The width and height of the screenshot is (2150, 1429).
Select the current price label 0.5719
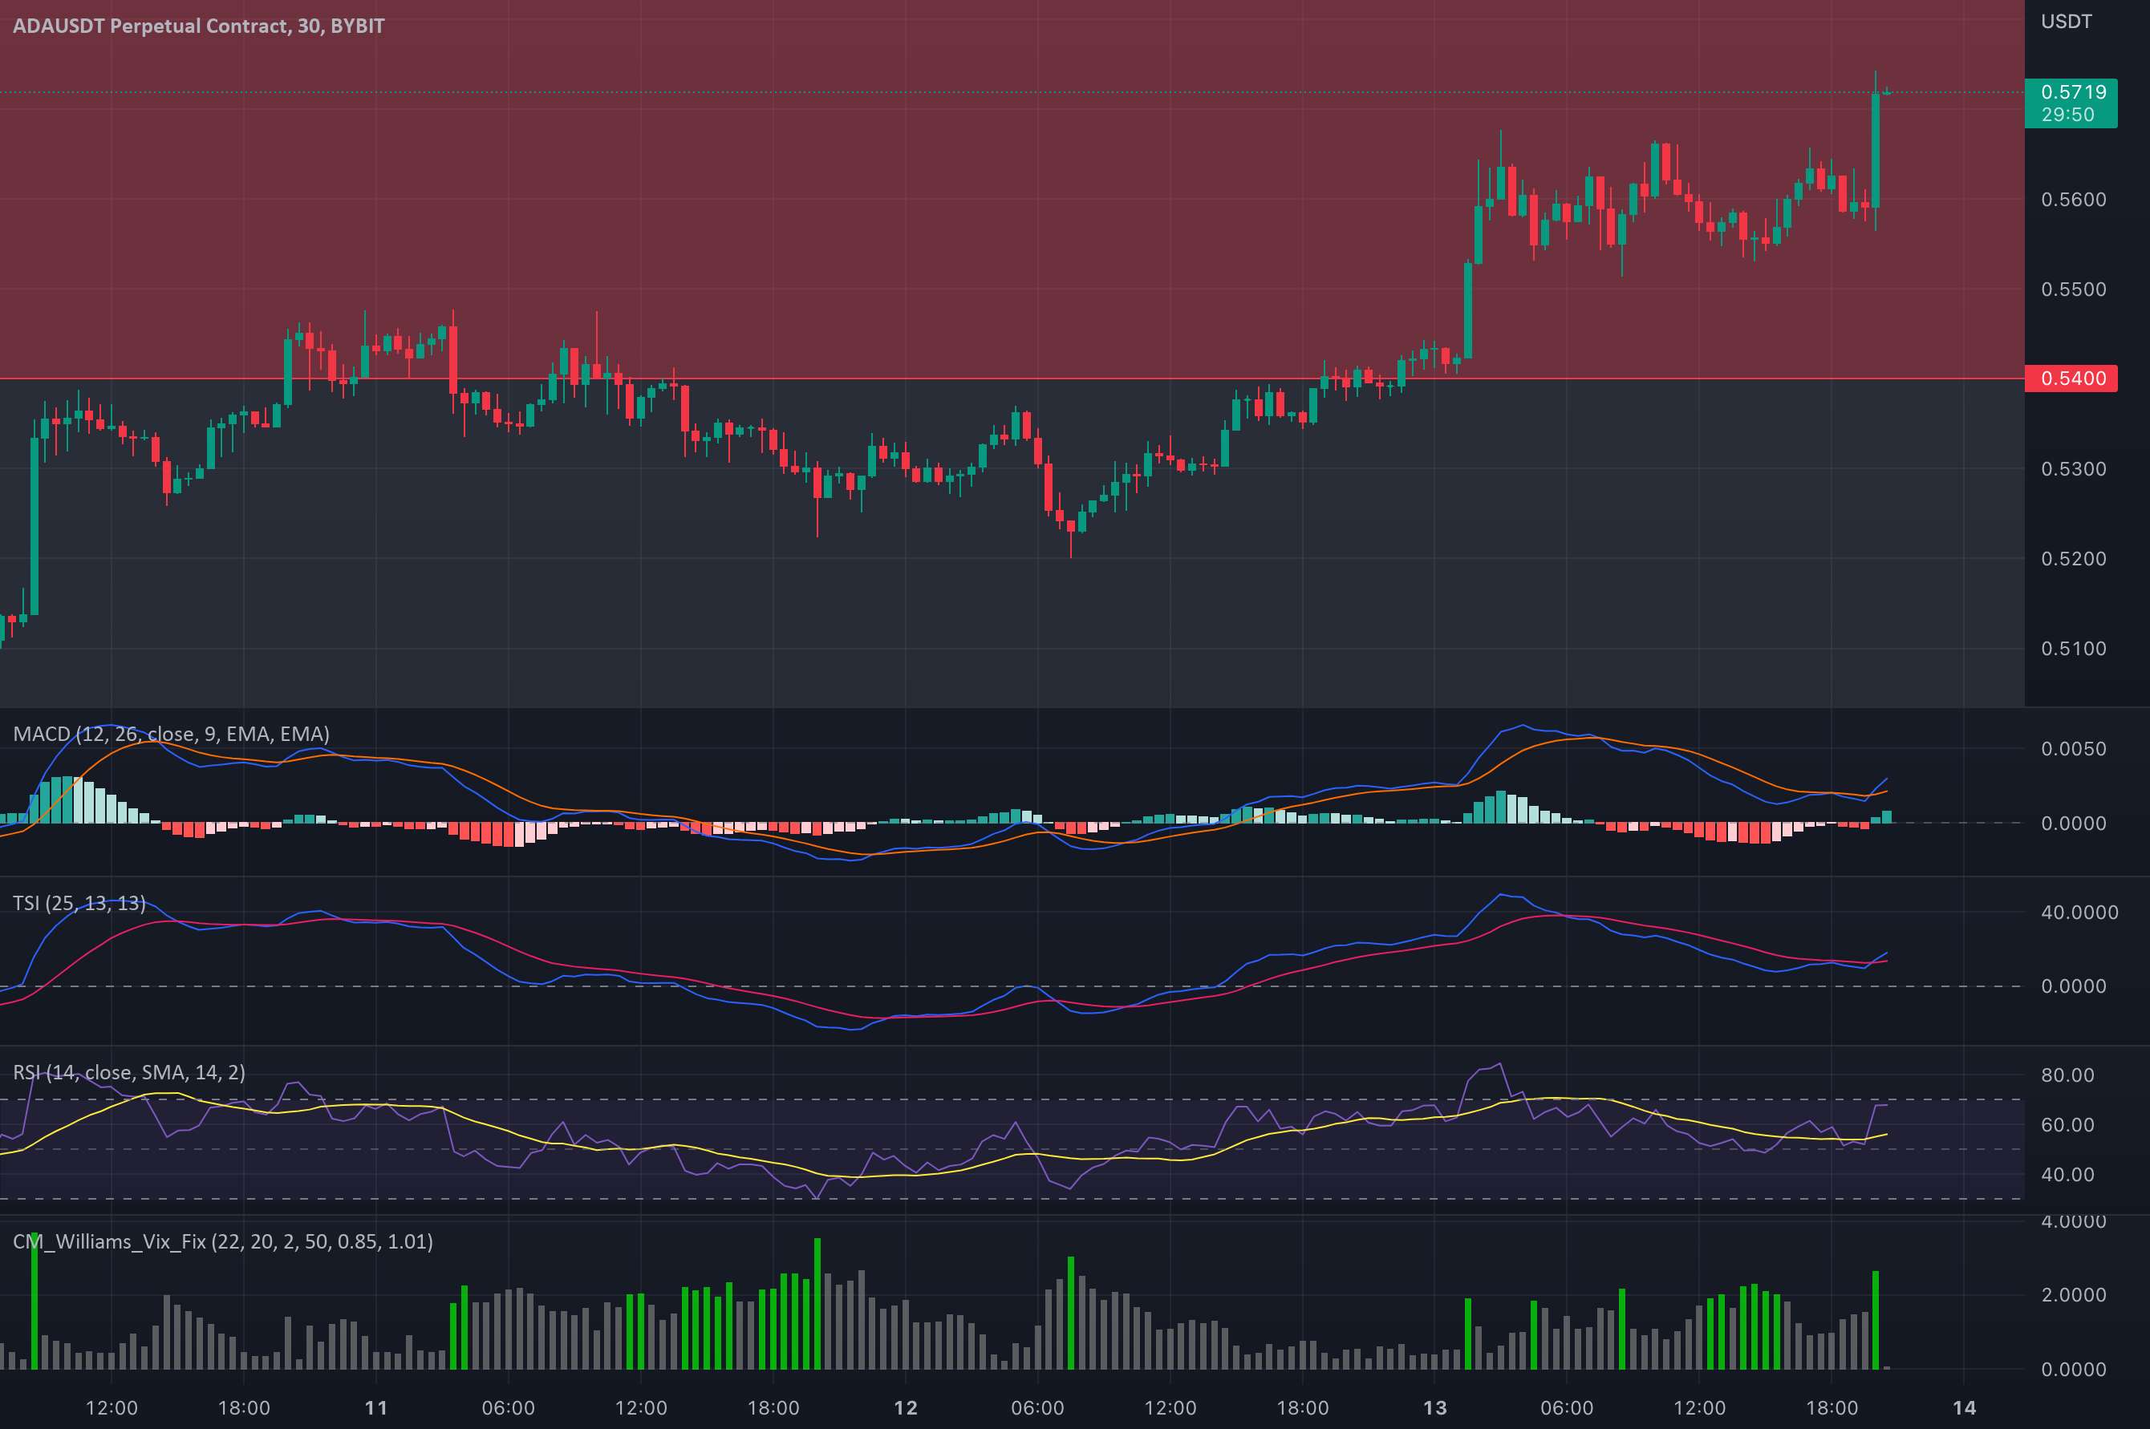[2074, 92]
